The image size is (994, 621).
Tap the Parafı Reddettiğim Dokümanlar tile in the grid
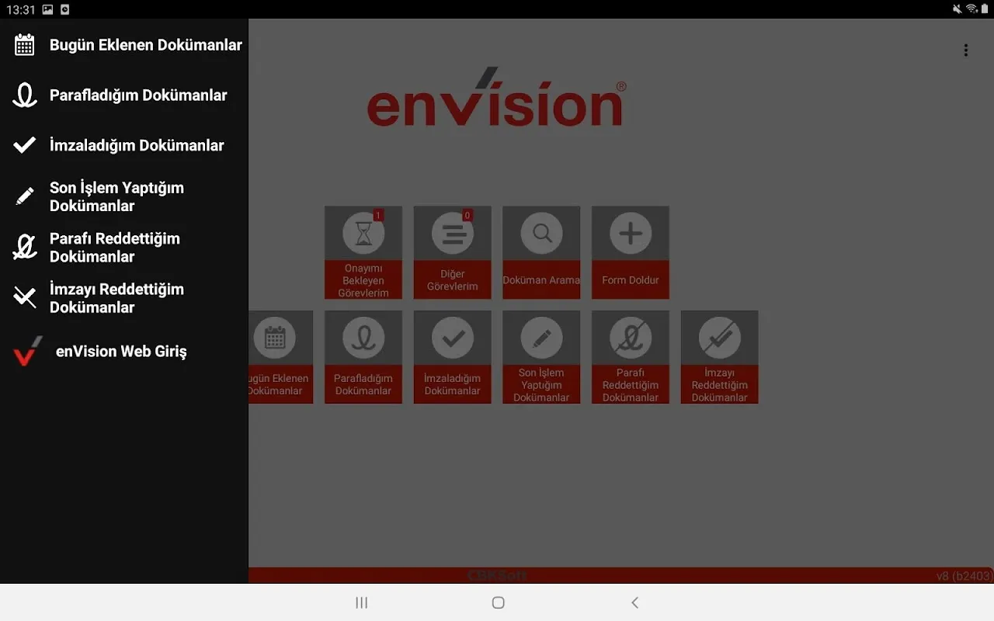pyautogui.click(x=631, y=357)
